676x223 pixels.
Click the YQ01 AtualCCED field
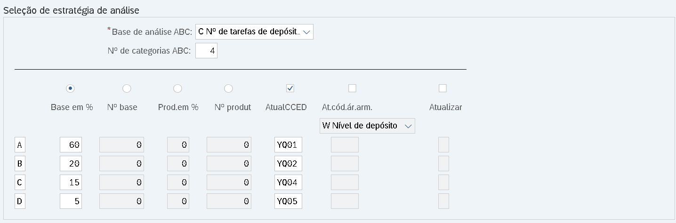coord(288,145)
